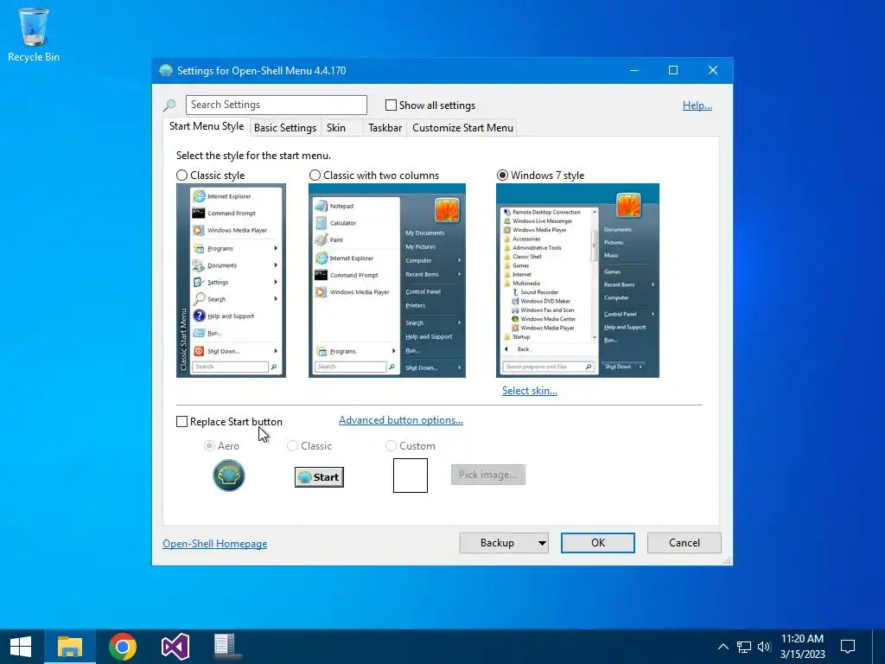The width and height of the screenshot is (885, 664).
Task: Open the Recycle Bin desktop icon
Action: [x=34, y=35]
